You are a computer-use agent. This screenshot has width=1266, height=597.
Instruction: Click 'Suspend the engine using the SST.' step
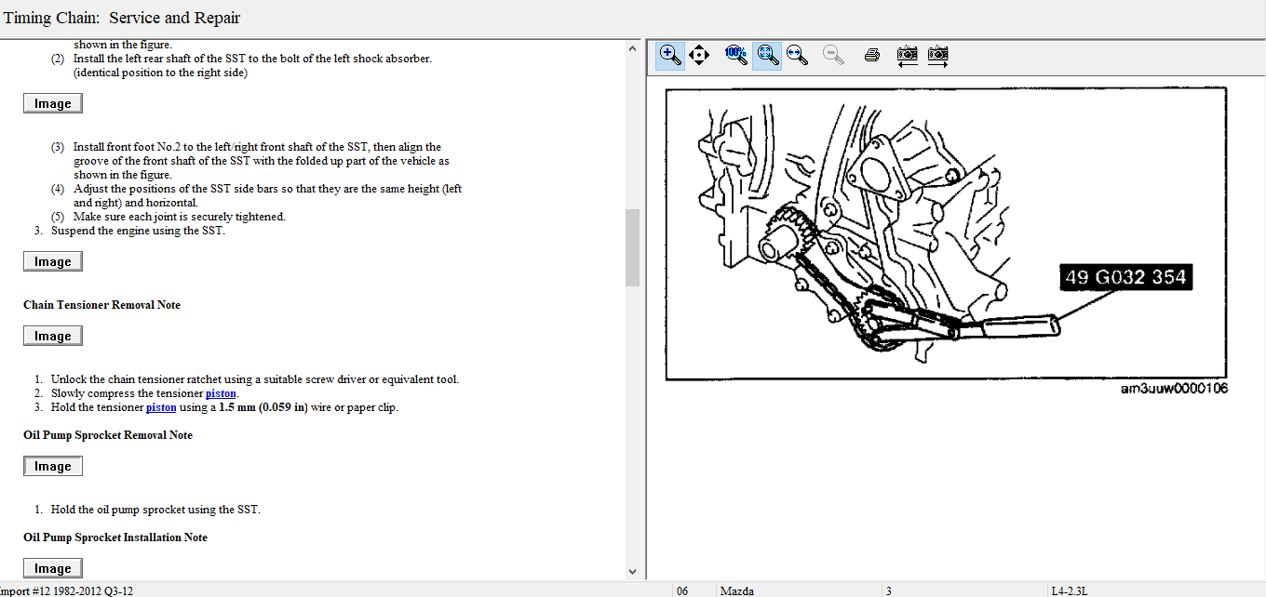[x=138, y=231]
